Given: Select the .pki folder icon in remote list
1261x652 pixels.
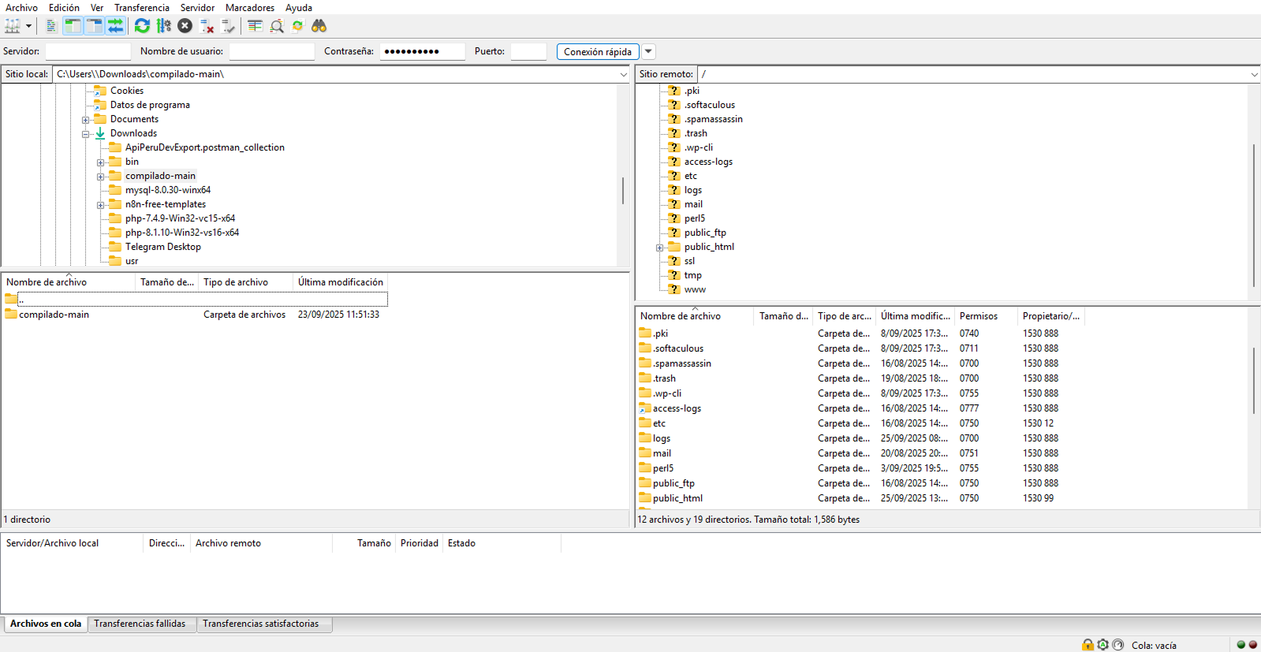Looking at the screenshot, I should 645,333.
